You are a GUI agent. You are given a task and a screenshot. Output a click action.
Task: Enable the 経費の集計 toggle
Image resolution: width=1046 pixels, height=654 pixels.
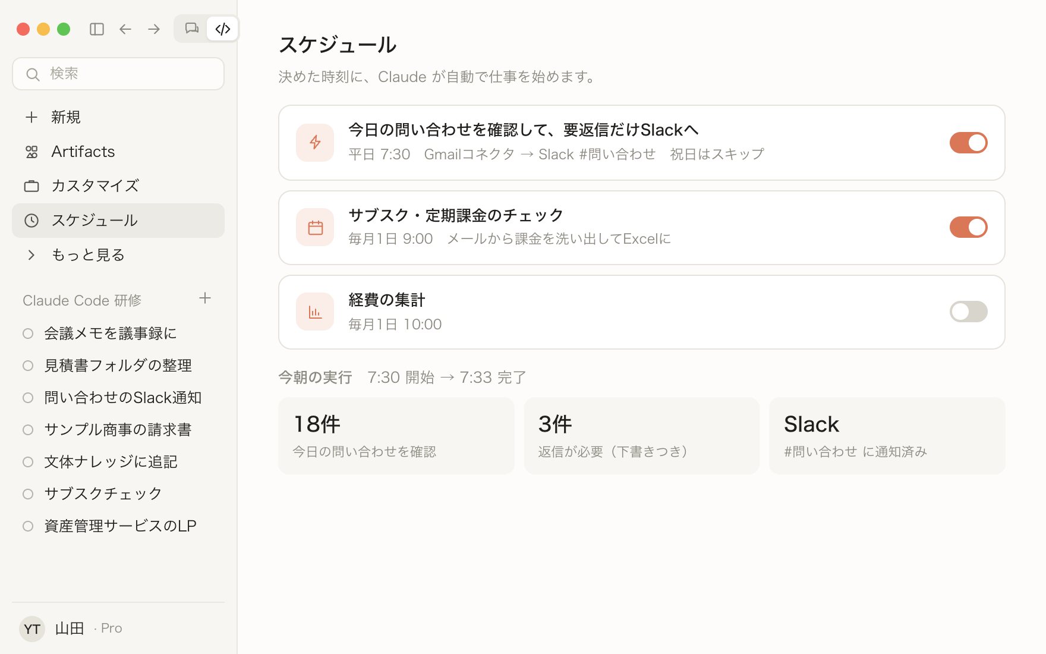coord(968,312)
